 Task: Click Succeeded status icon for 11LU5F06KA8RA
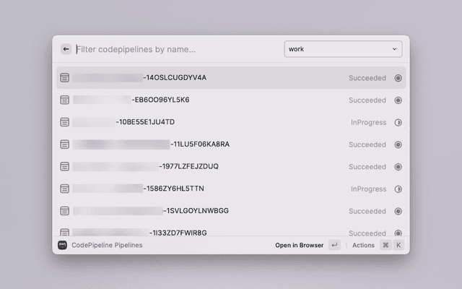(x=398, y=144)
